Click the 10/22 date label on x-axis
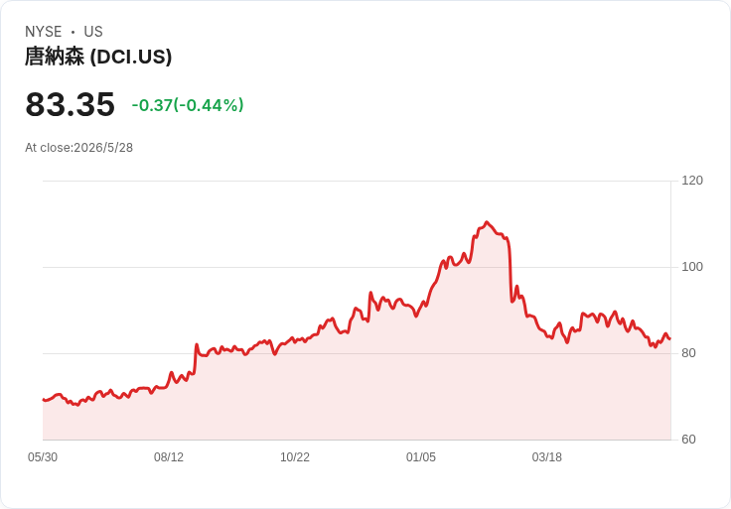This screenshot has height=509, width=731. (x=295, y=457)
